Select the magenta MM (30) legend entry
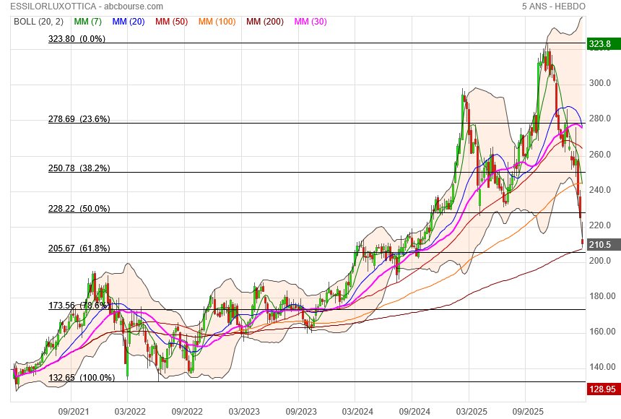 click(310, 22)
